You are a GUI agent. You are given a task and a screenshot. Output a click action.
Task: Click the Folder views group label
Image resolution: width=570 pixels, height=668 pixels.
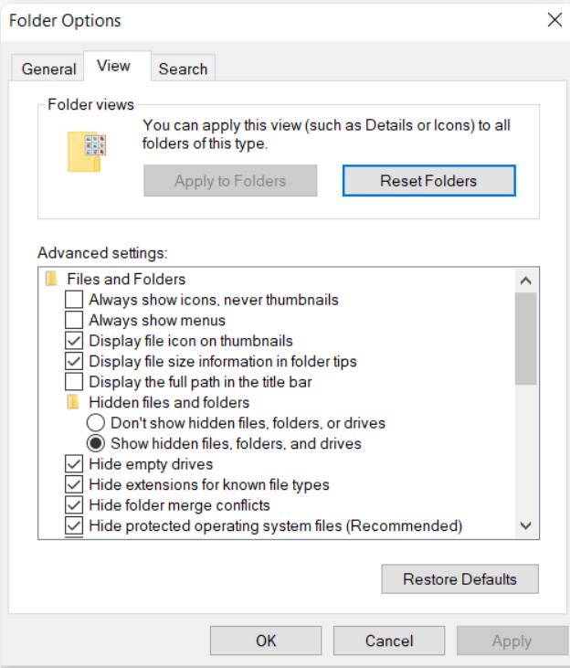click(90, 104)
